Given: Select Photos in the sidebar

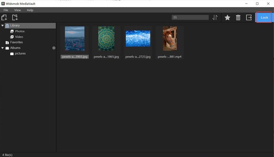Looking at the screenshot, I should coord(20,31).
